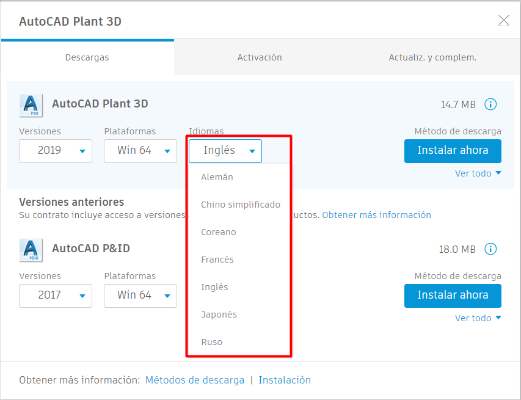Screen dimensions: 521x400
Task: Click the 'Métodos de descarga' link
Action: click(x=195, y=379)
